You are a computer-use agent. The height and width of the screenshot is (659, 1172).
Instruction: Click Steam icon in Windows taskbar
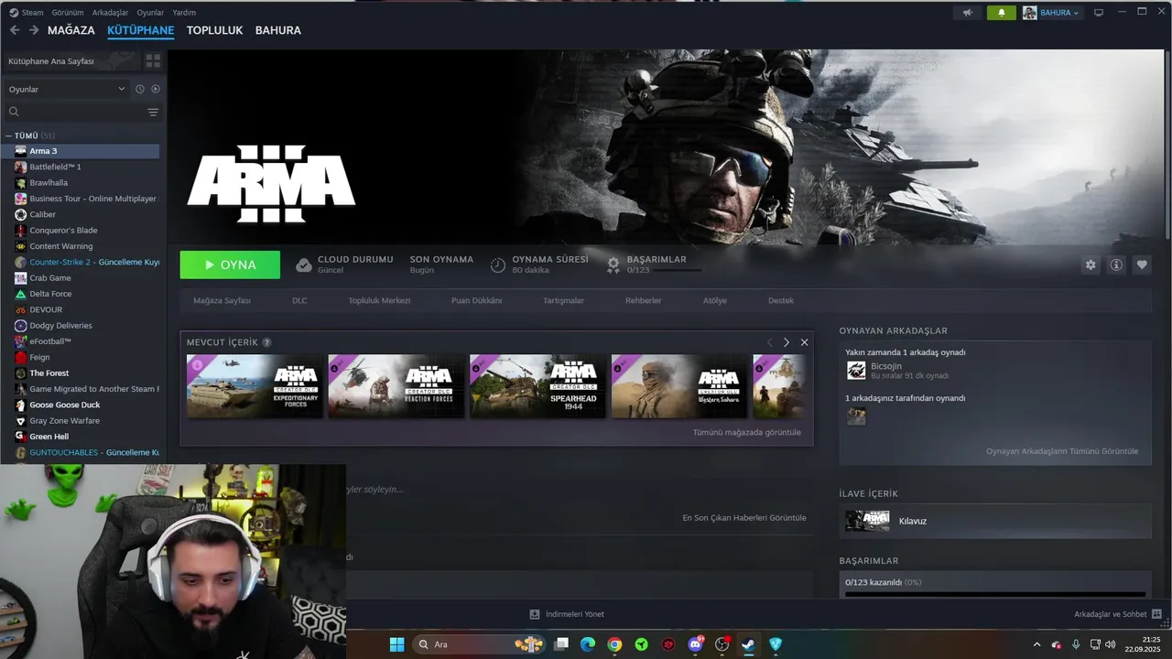click(x=748, y=644)
